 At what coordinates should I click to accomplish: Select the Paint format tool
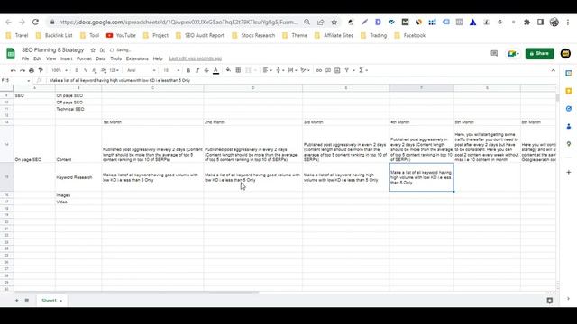[41, 70]
